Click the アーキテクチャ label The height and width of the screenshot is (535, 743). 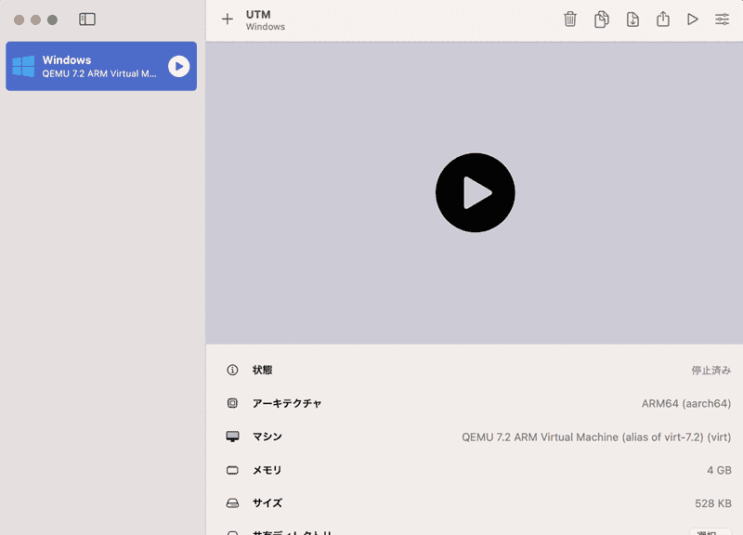[287, 403]
